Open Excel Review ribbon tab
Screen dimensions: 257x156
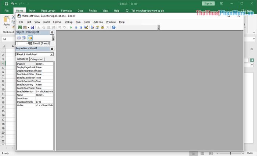point(93,11)
